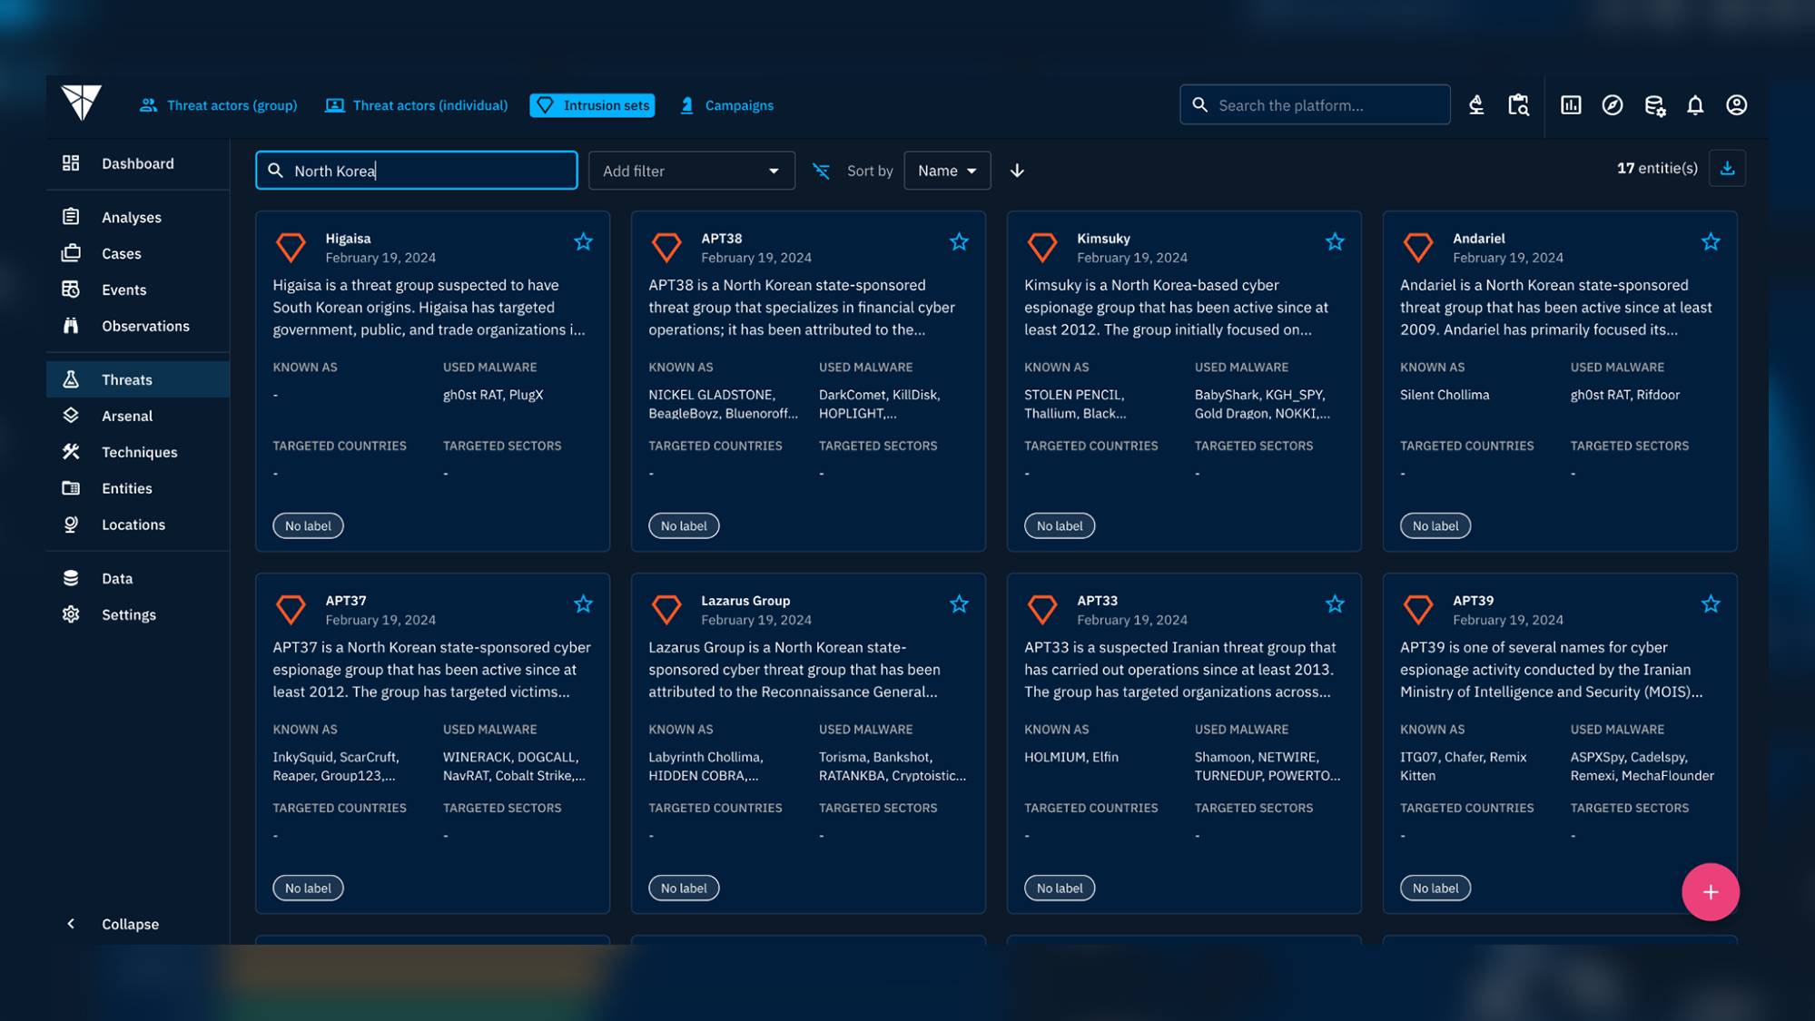1815x1021 pixels.
Task: Click the Observations binoculars icon
Action: tap(71, 326)
